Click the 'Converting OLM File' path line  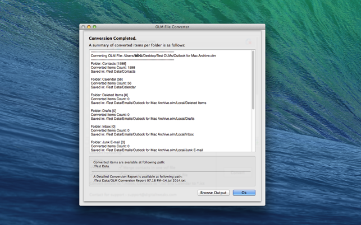(153, 55)
